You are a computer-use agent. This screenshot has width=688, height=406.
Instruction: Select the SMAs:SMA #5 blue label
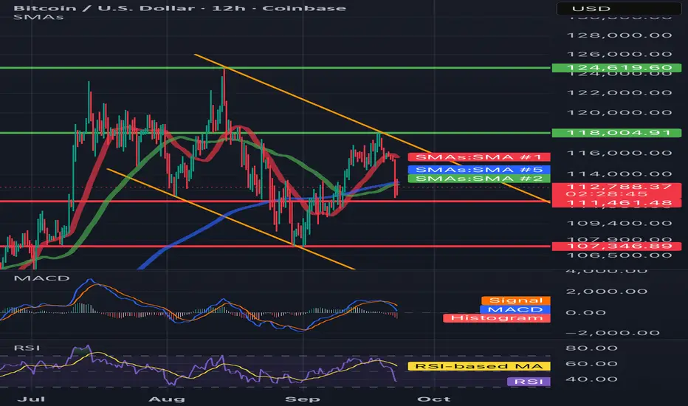click(479, 170)
